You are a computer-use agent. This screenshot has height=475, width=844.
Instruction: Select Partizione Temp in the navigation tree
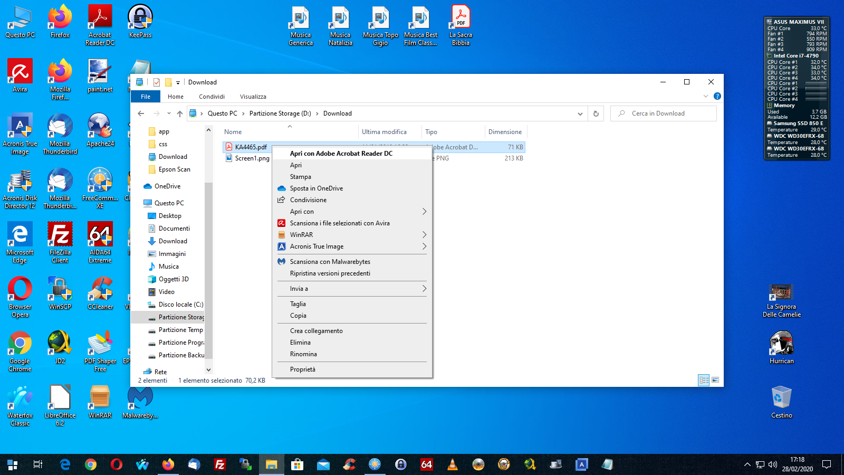pos(180,330)
